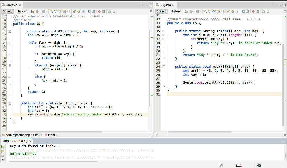This screenshot has height=168, width=287.
Task: Click Comment icon in LS.java toolbar
Action: point(263,11)
